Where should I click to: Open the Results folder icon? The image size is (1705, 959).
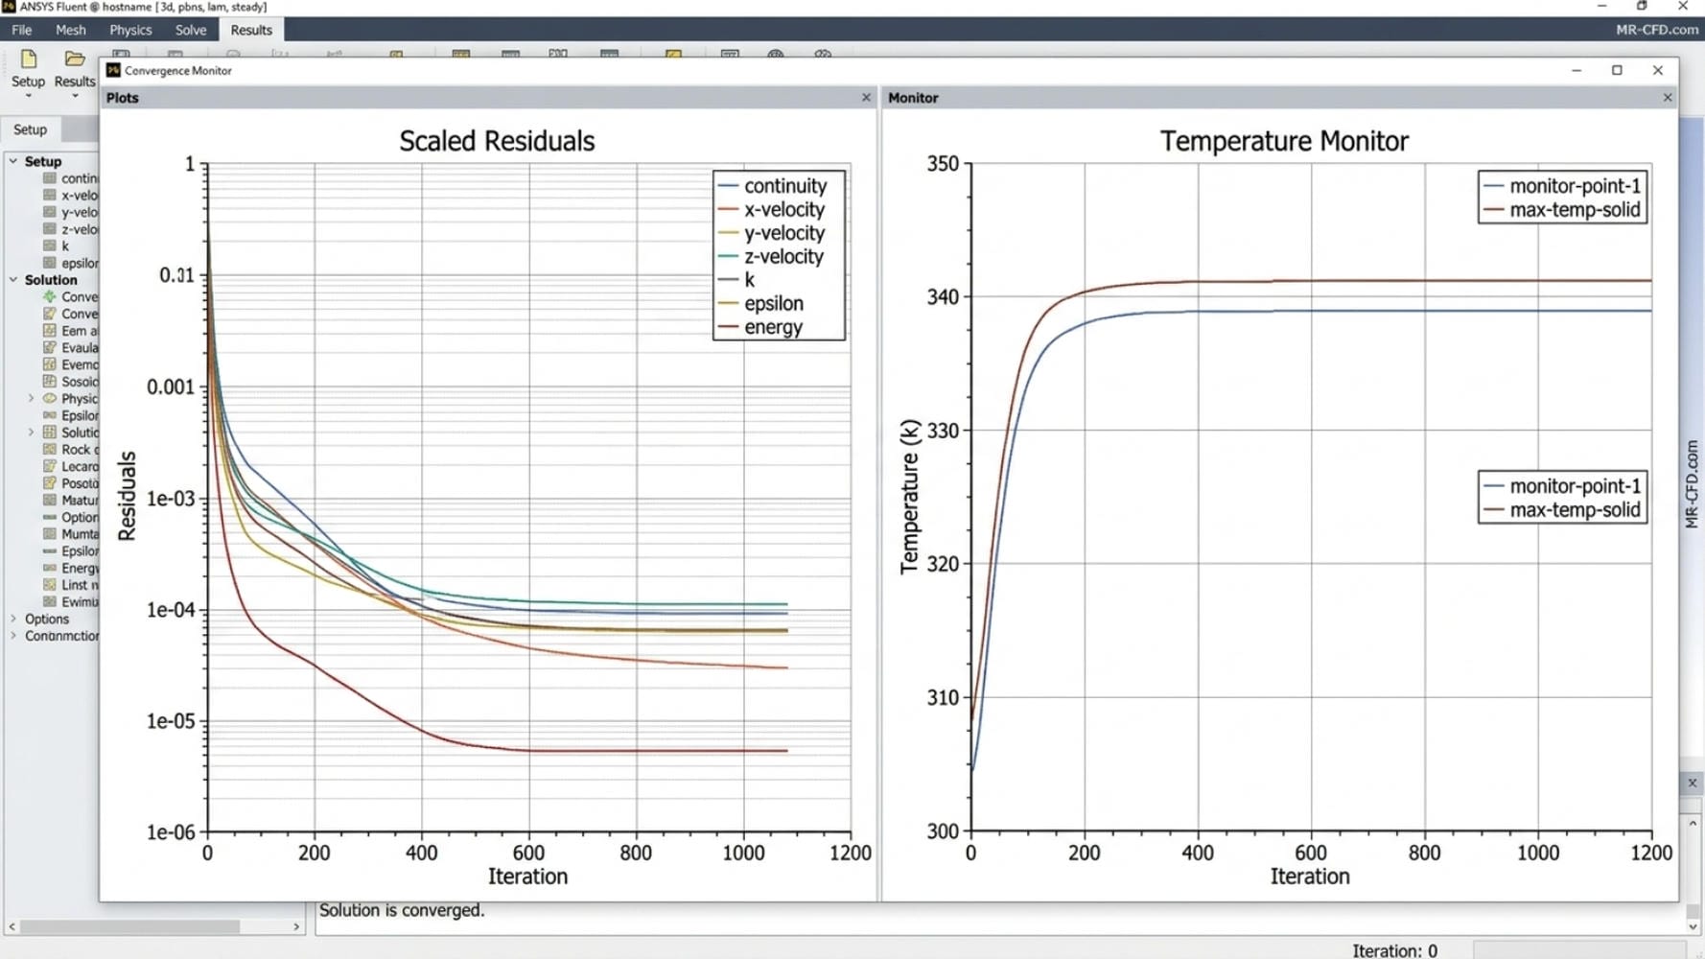[75, 59]
